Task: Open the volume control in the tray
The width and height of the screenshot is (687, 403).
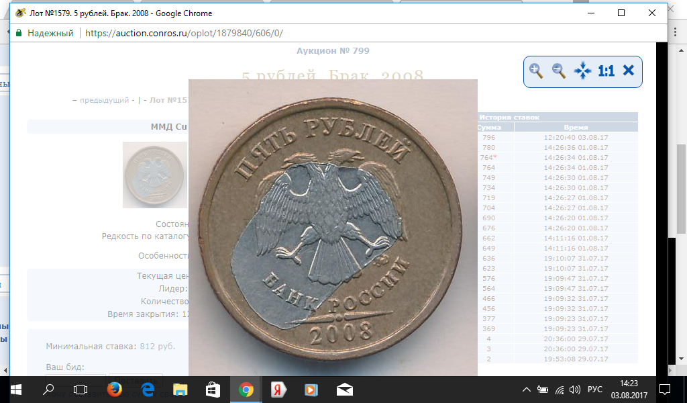Action: (x=574, y=390)
